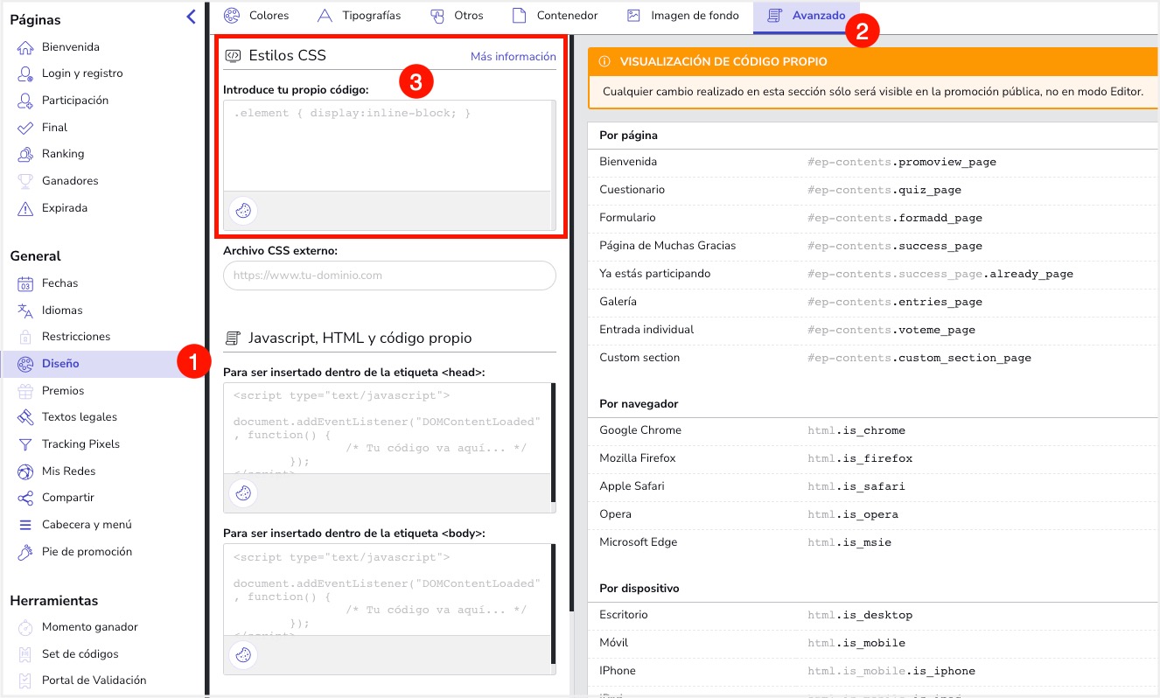Open the Compartir section
Screen dimensions: 1160x698
[68, 498]
